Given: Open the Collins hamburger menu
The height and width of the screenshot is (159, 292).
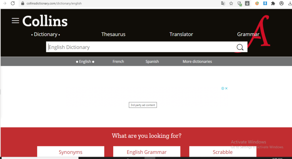Looking at the screenshot, I should point(15,21).
